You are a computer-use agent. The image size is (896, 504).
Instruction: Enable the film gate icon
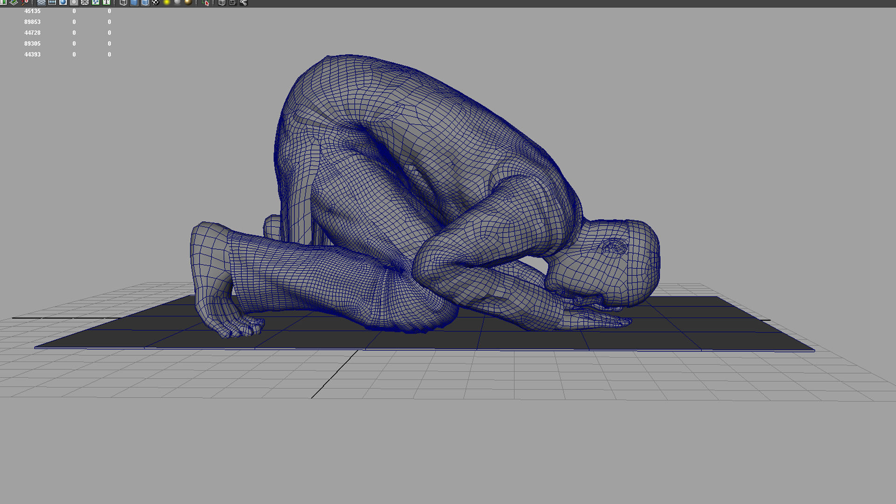(x=52, y=2)
